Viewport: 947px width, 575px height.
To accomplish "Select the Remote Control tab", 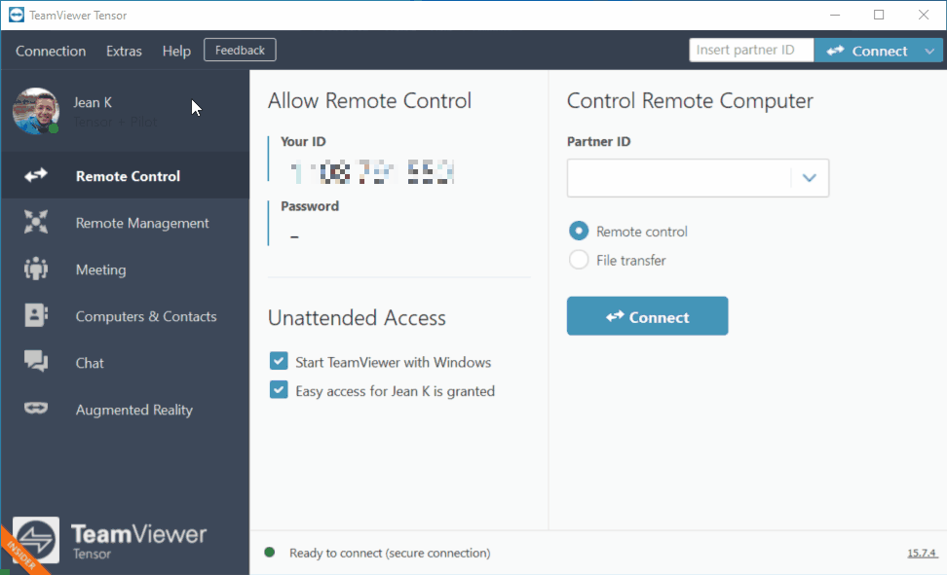I will coord(125,175).
